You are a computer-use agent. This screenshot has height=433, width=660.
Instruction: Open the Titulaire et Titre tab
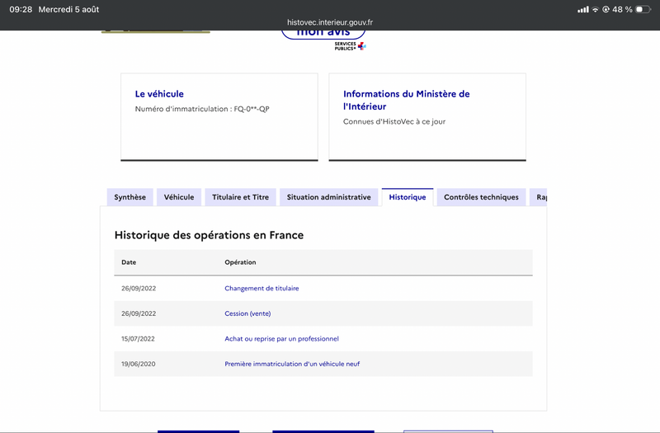click(240, 197)
